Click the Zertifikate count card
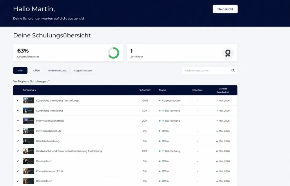 tap(182, 53)
